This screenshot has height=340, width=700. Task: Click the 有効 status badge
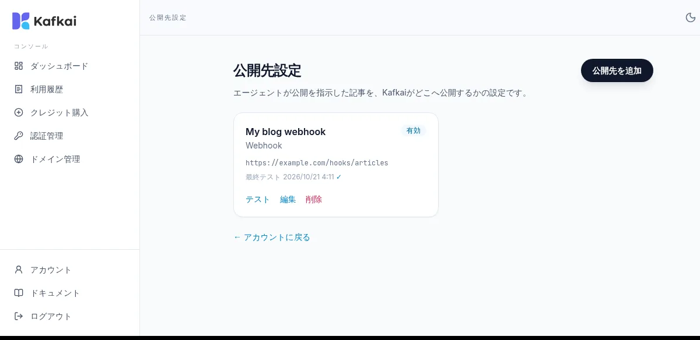point(414,130)
